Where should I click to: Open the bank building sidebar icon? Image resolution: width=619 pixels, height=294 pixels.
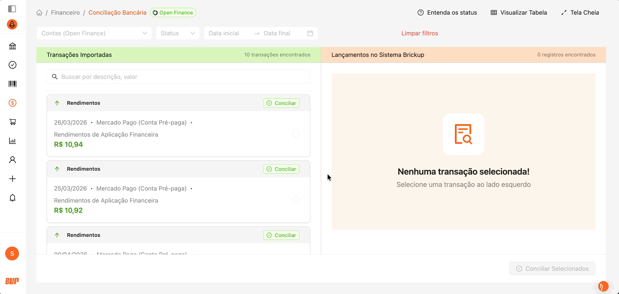pyautogui.click(x=13, y=46)
